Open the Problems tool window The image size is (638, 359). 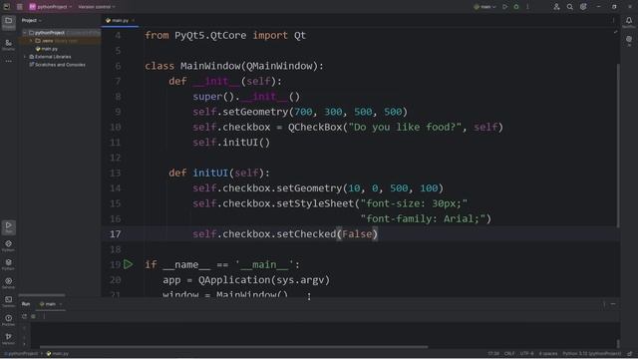[9, 320]
